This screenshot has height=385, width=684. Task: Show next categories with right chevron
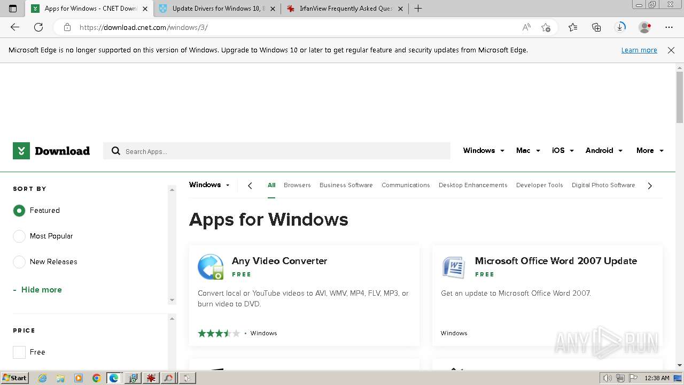650,186
